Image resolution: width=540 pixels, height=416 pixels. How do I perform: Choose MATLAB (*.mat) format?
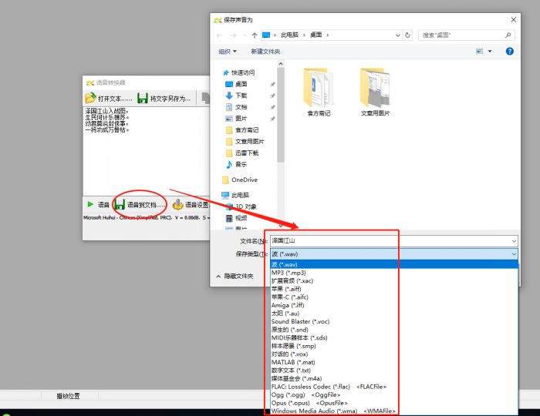click(394, 362)
